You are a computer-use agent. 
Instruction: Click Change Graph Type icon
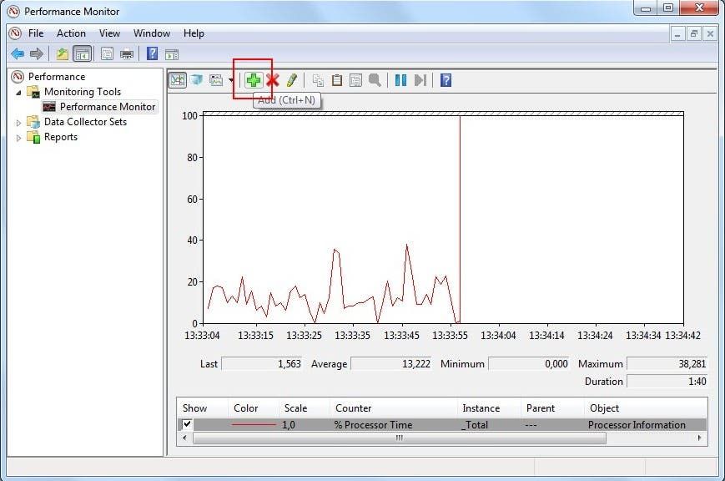[216, 80]
